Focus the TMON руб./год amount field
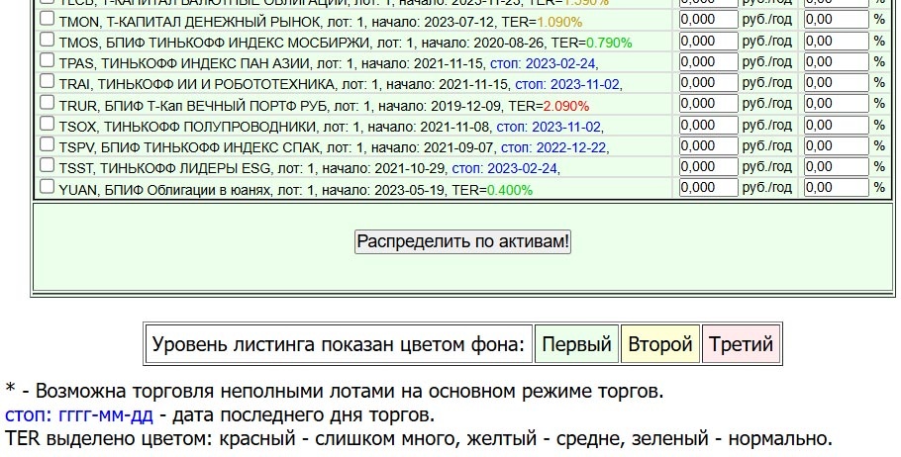The image size is (901, 457). (x=708, y=20)
